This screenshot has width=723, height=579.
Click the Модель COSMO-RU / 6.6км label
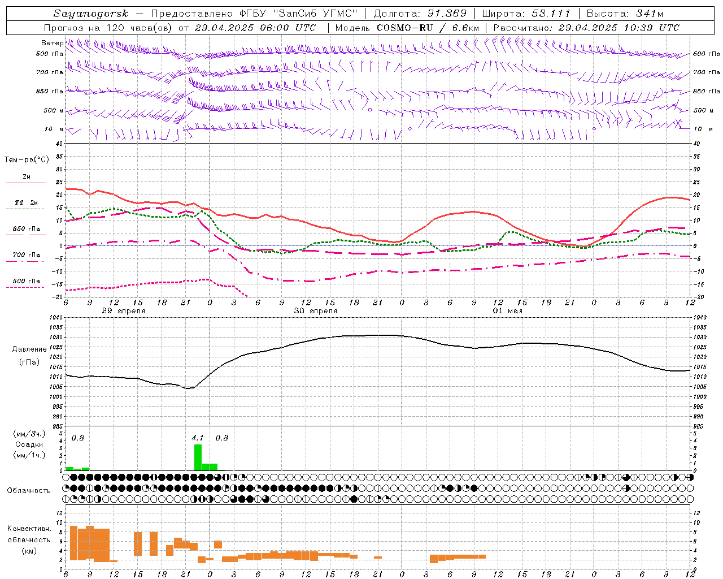(x=407, y=28)
